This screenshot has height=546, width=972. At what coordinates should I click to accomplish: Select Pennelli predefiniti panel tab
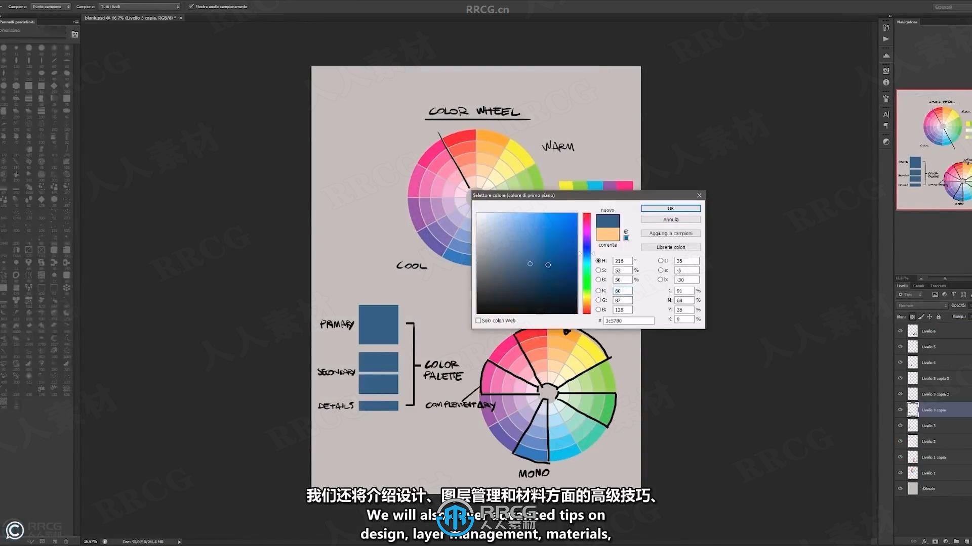[x=18, y=22]
